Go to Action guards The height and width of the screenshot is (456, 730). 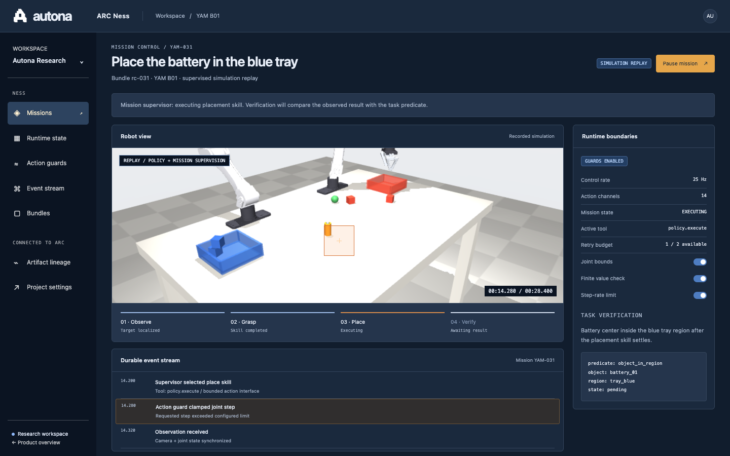click(x=48, y=163)
